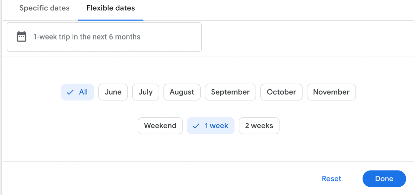Click the '1-week trip in the next 6 months' text

(x=87, y=37)
